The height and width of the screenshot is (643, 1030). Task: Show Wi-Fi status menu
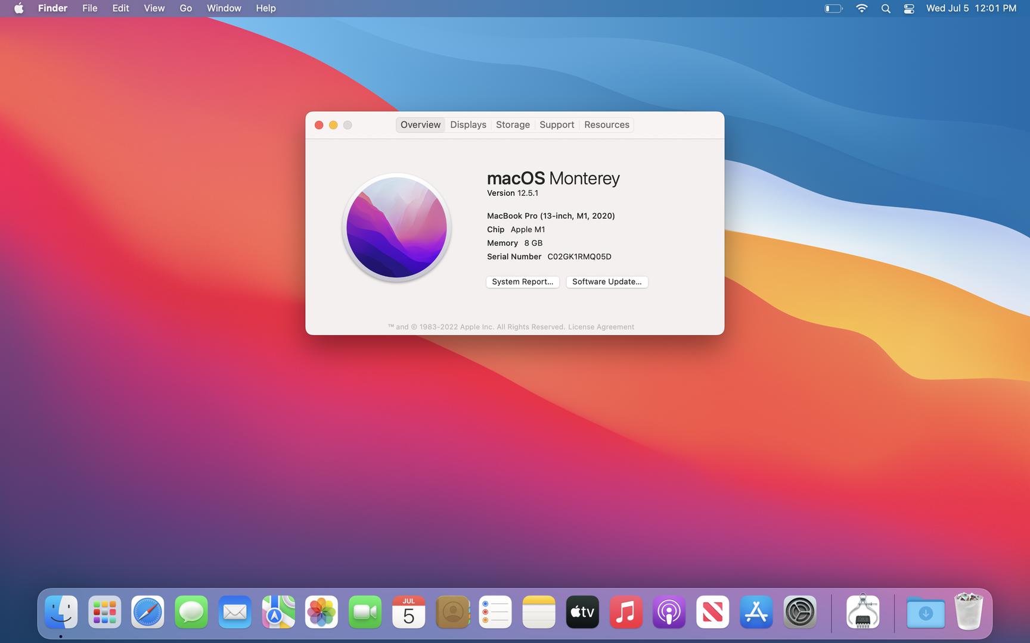click(x=861, y=8)
